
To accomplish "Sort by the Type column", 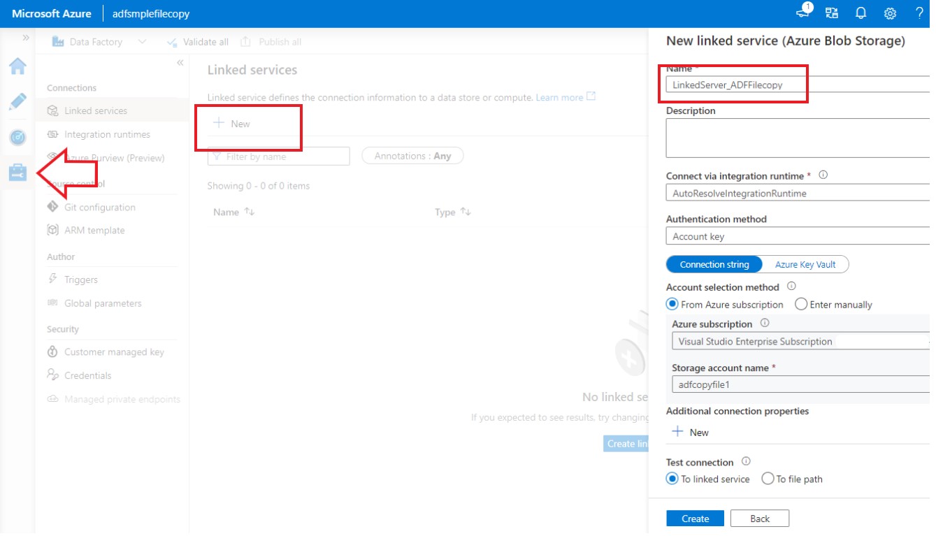I will point(453,212).
